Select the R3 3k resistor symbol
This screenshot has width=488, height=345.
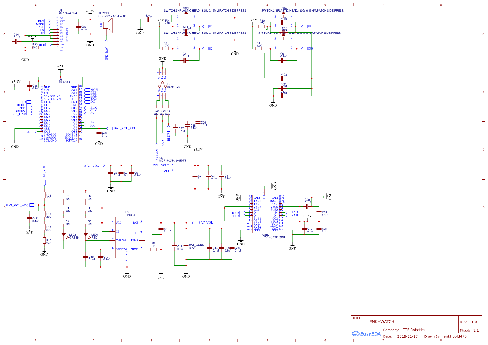pyautogui.click(x=154, y=249)
